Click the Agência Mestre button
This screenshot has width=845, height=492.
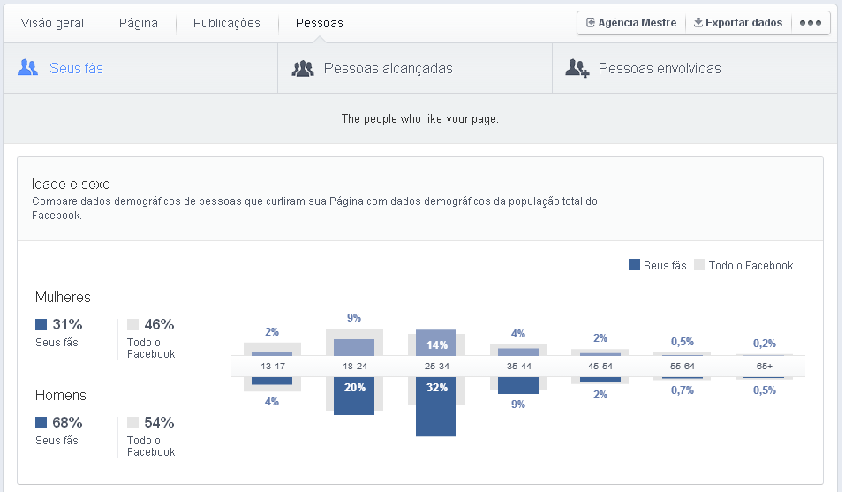630,23
